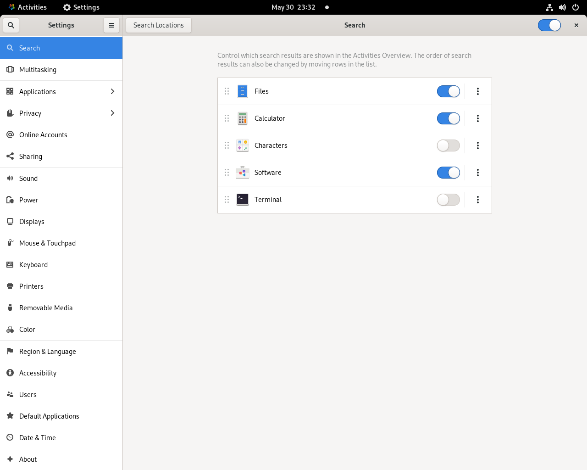
Task: Click the Software app icon
Action: pos(243,173)
